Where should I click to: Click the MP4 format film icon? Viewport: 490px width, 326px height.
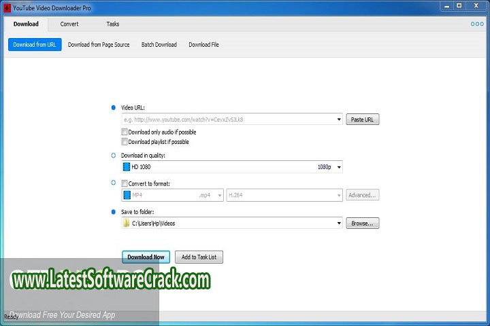127,195
